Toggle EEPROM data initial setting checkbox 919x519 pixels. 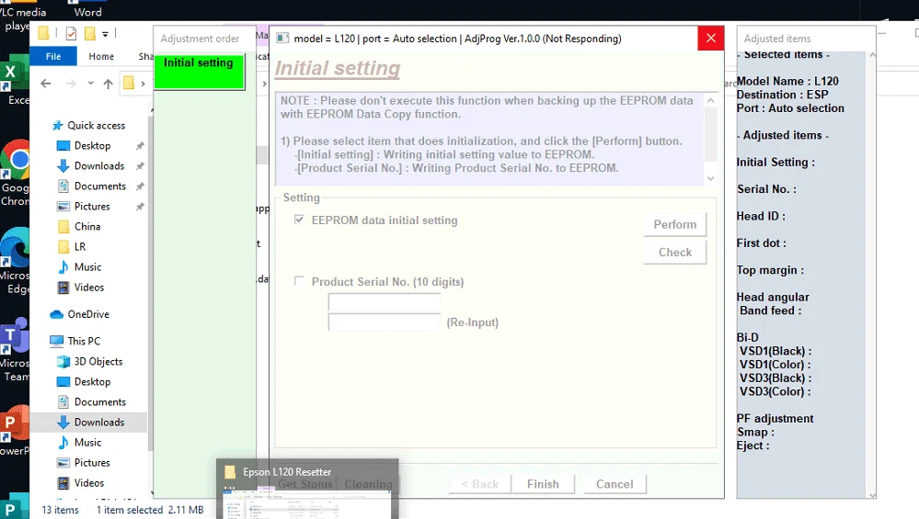[x=299, y=220]
